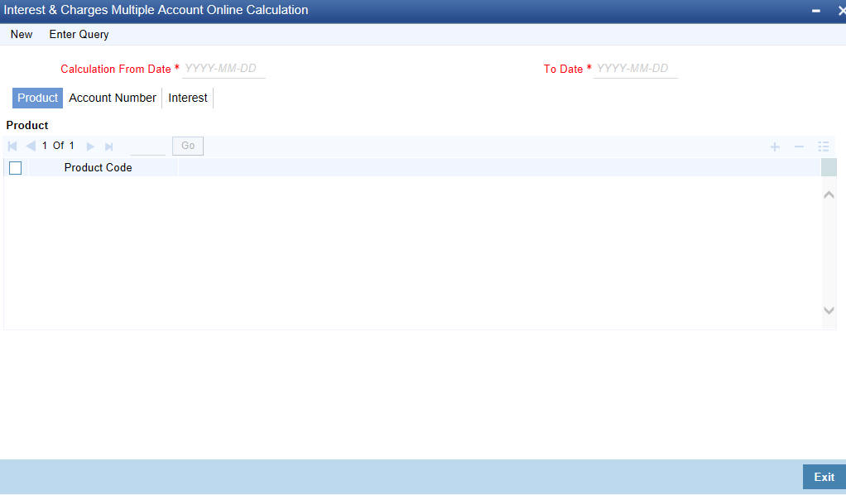Viewport: 846px width, 495px height.
Task: Add a row with the plus icon
Action: [x=775, y=147]
